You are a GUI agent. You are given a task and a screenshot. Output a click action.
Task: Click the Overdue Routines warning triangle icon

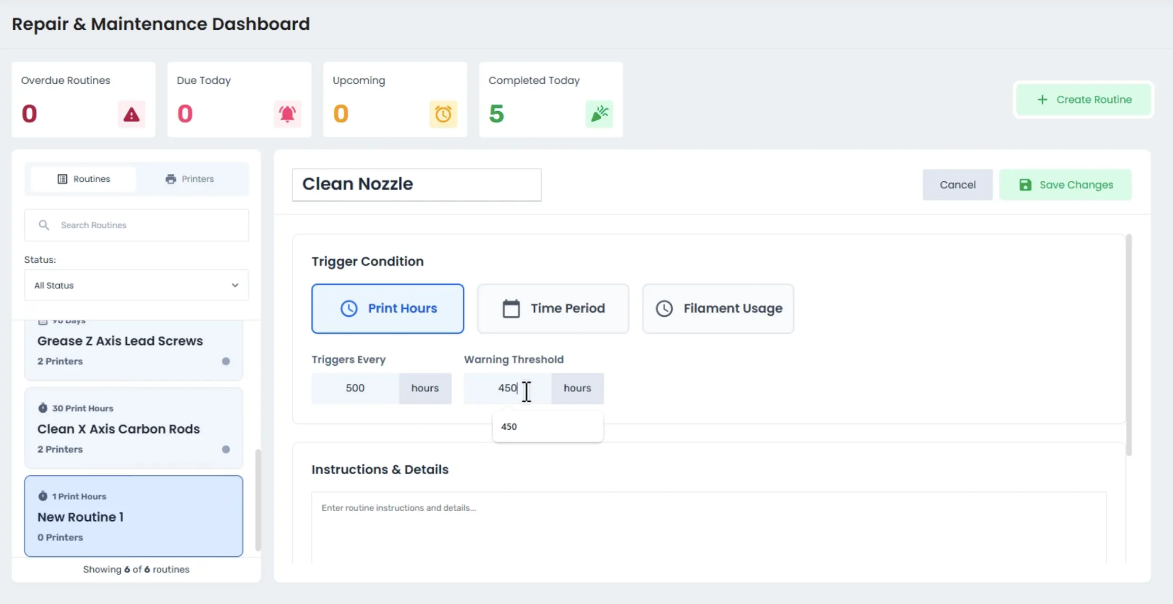point(131,114)
